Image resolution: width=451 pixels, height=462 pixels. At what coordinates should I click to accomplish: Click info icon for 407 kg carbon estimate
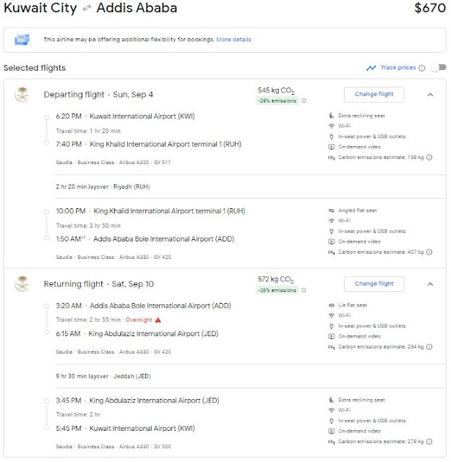point(430,252)
